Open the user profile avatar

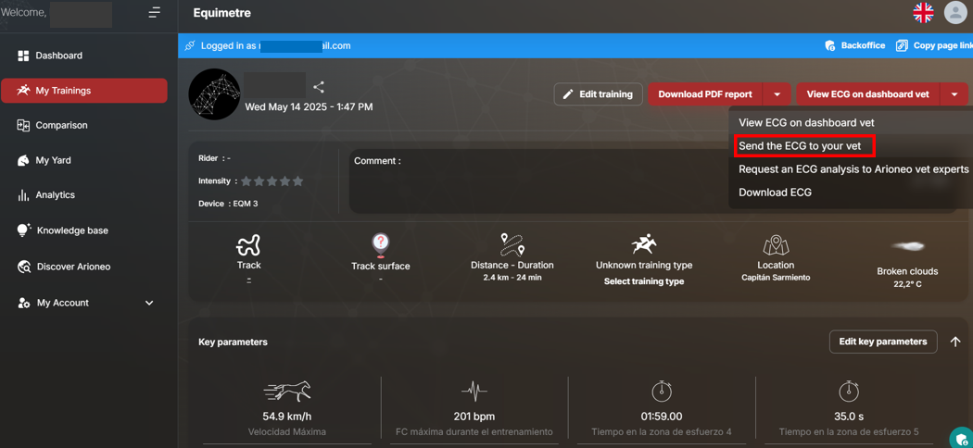[955, 12]
